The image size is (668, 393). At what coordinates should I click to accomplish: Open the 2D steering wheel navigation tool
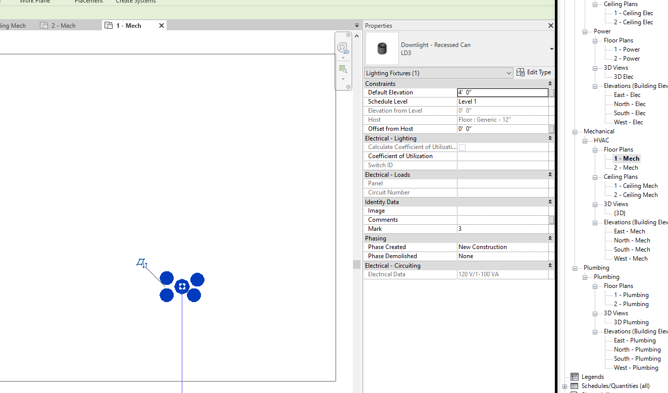click(x=343, y=47)
